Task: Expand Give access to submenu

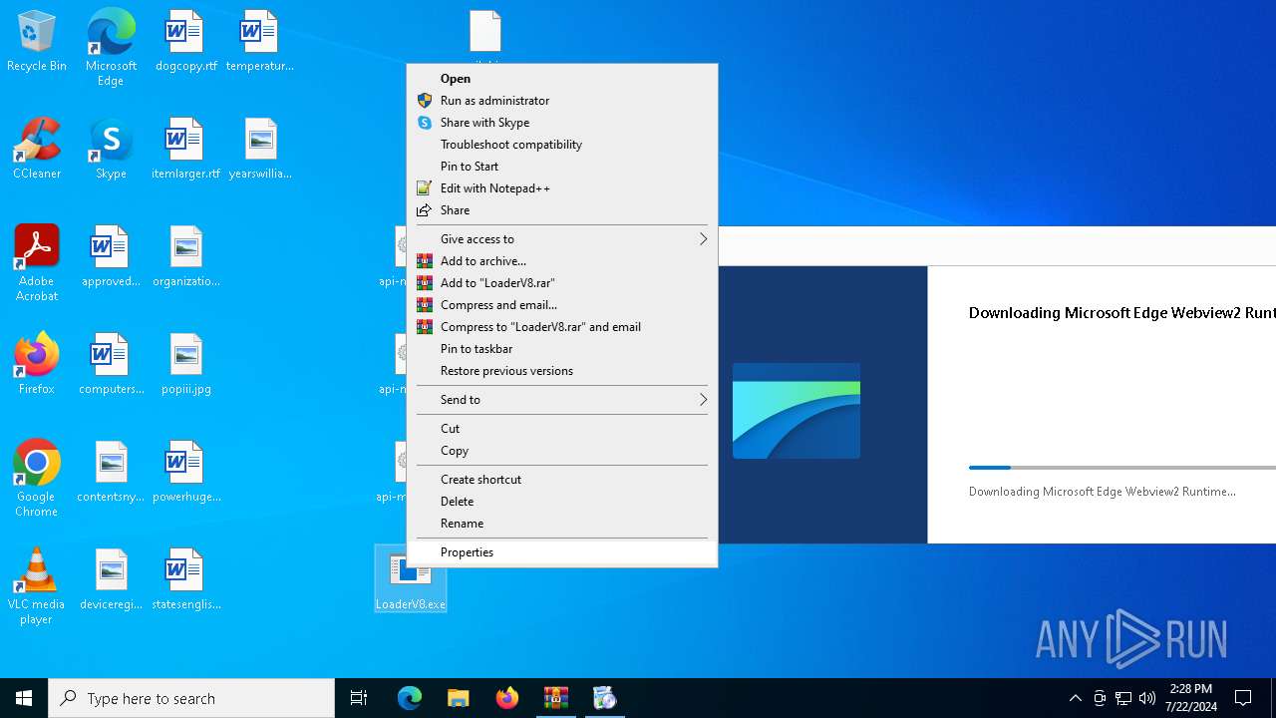Action: pyautogui.click(x=562, y=239)
